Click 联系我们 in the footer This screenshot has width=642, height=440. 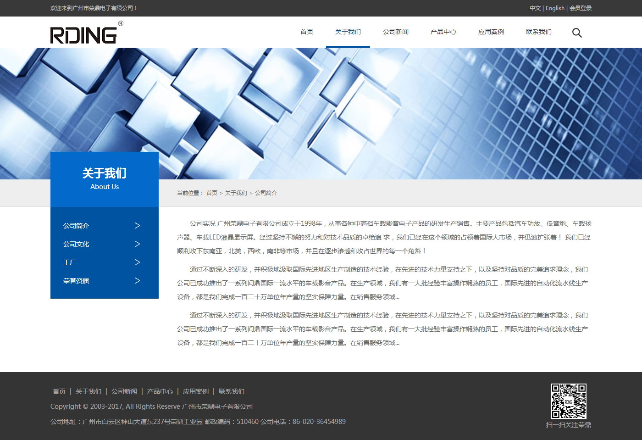[232, 391]
